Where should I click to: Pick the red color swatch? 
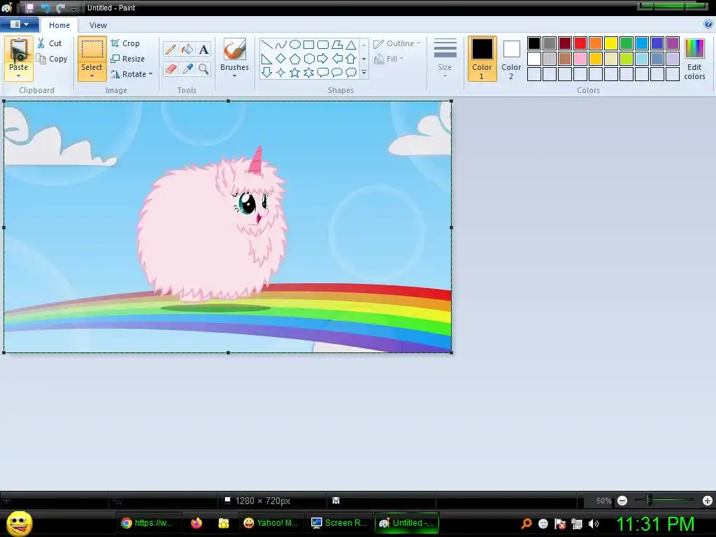point(580,43)
